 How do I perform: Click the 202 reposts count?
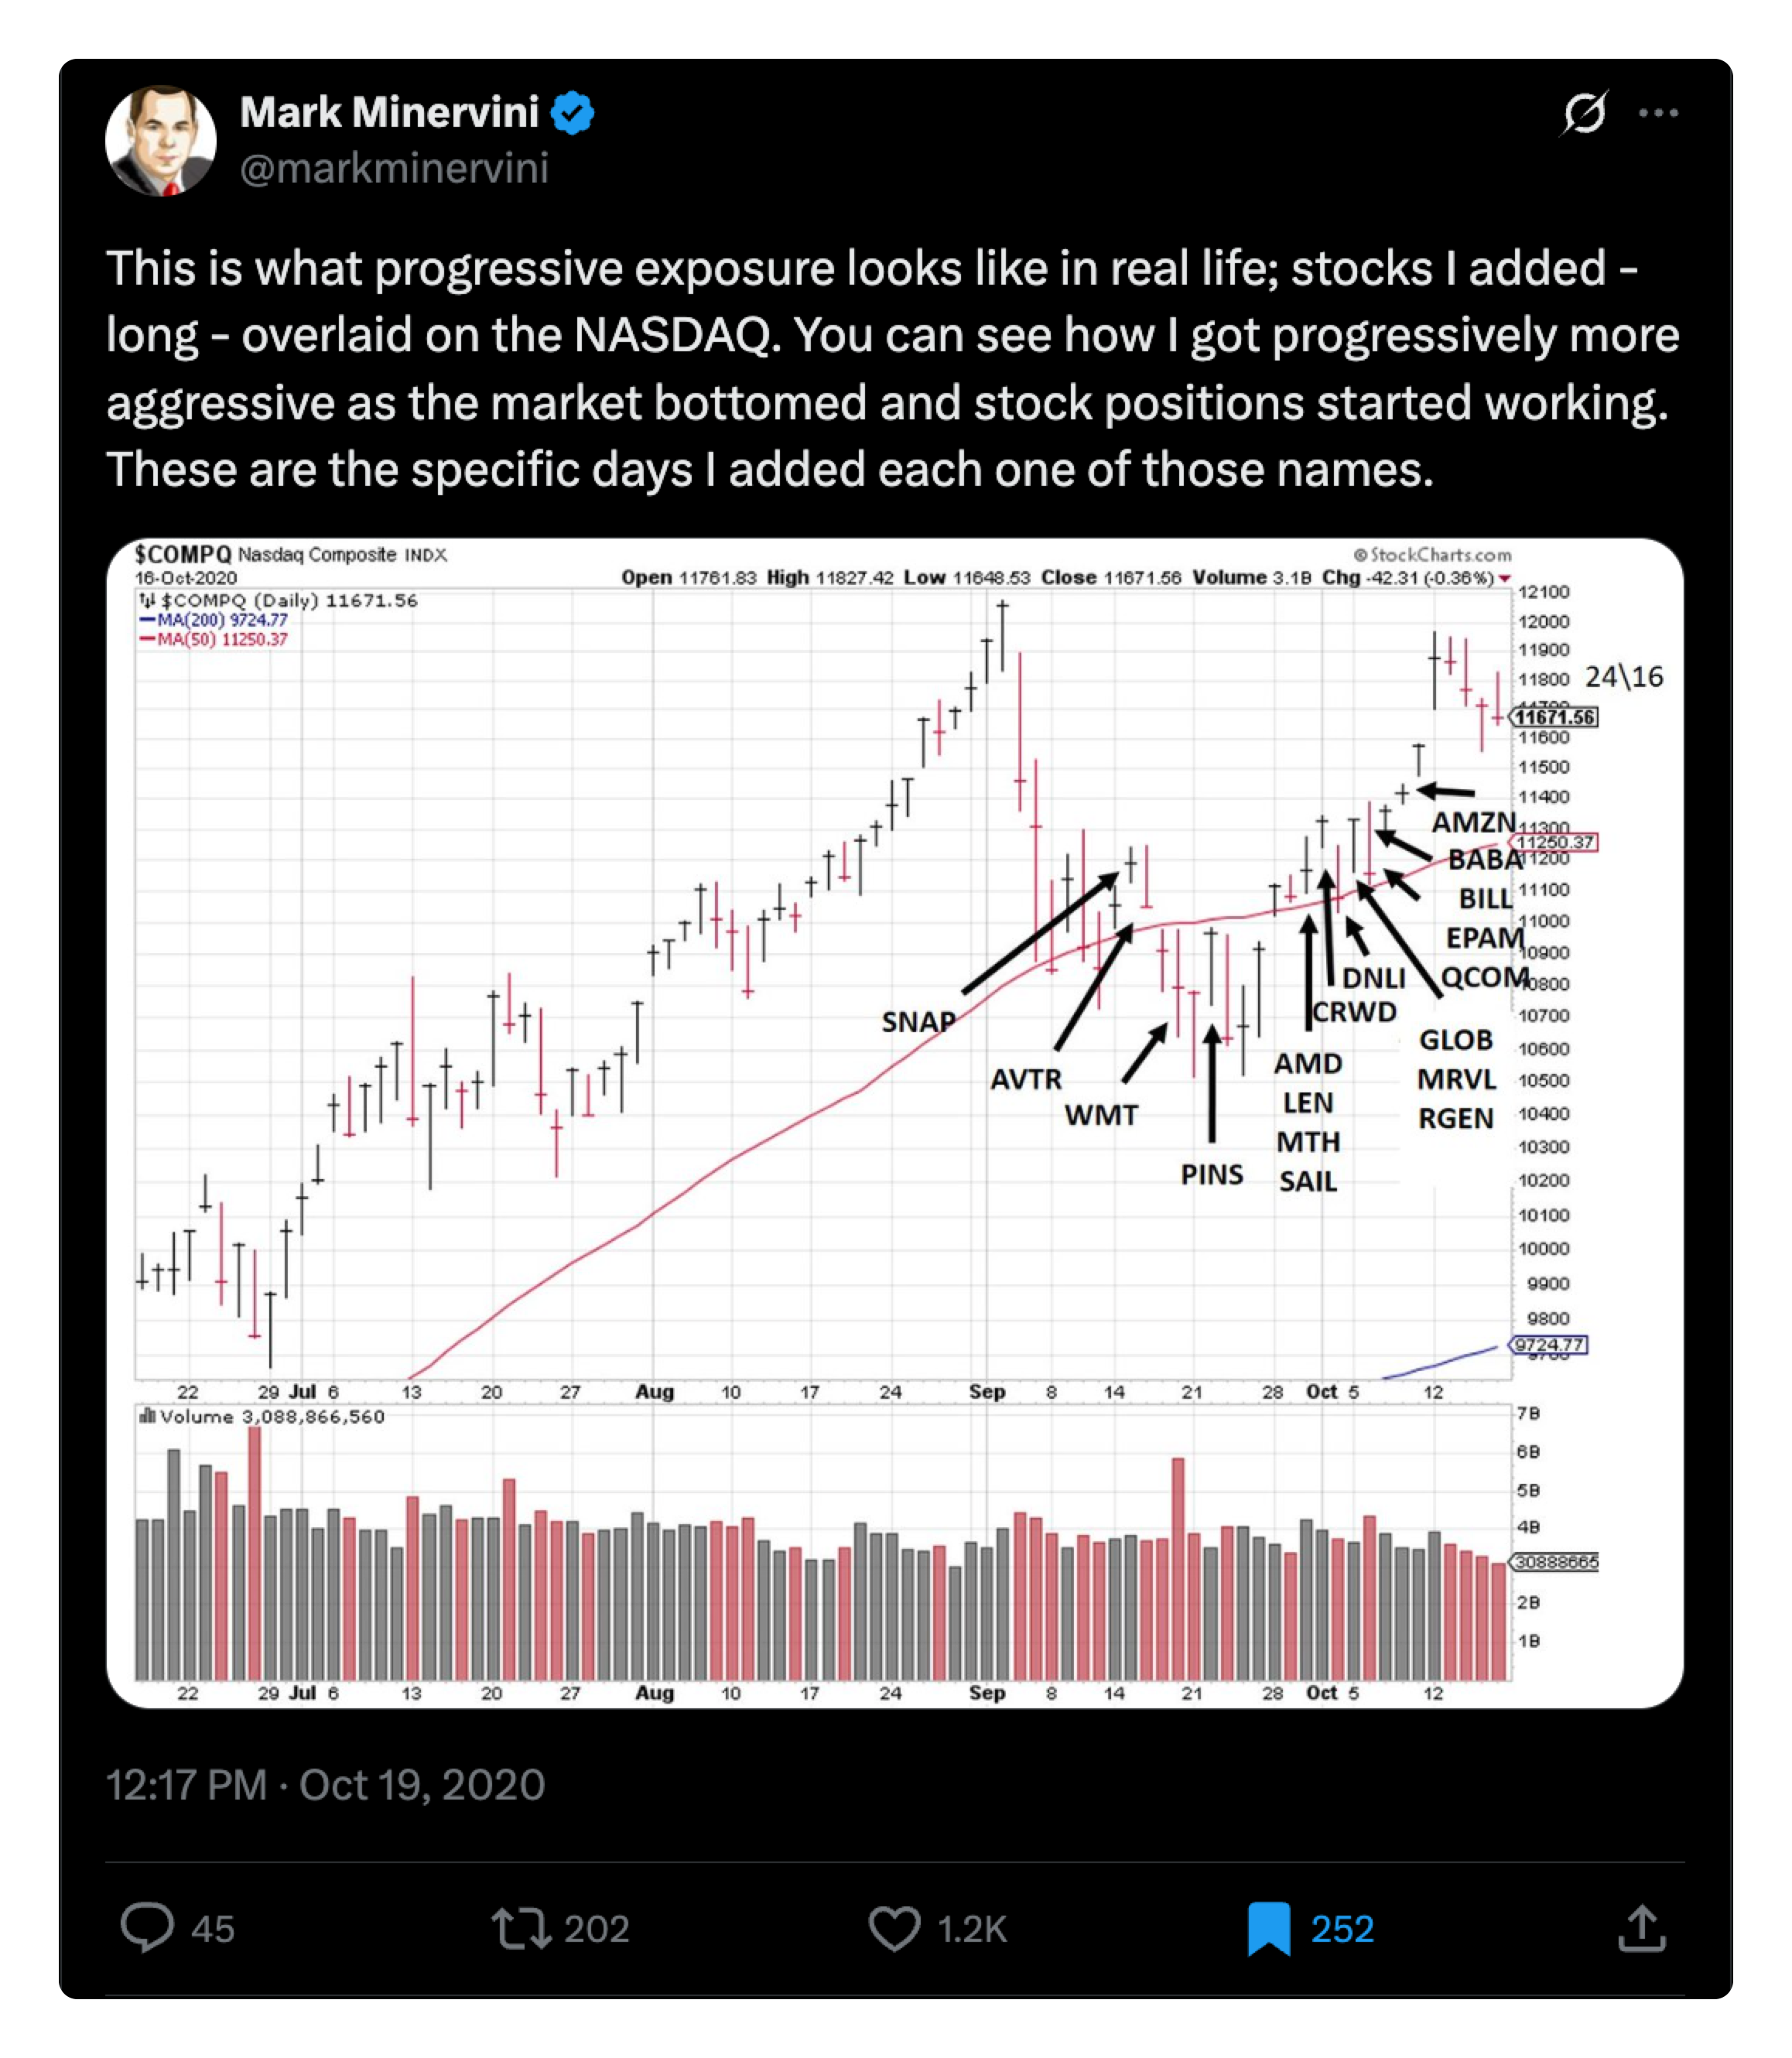(x=596, y=1929)
